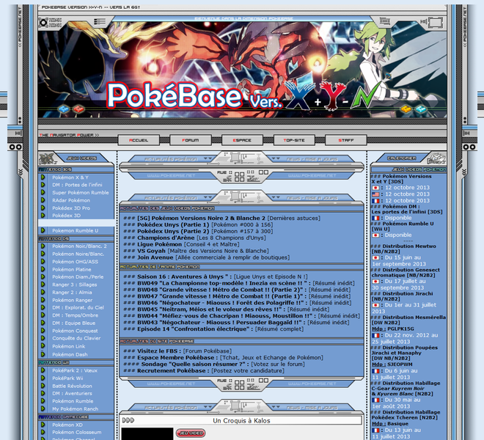Open the Un Croquis à Kalos article title

tap(241, 420)
